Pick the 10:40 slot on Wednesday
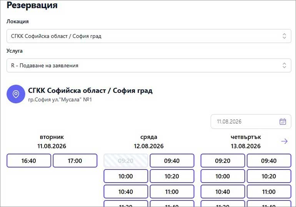Image resolution: width=296 pixels, height=207 pixels. coord(126,192)
